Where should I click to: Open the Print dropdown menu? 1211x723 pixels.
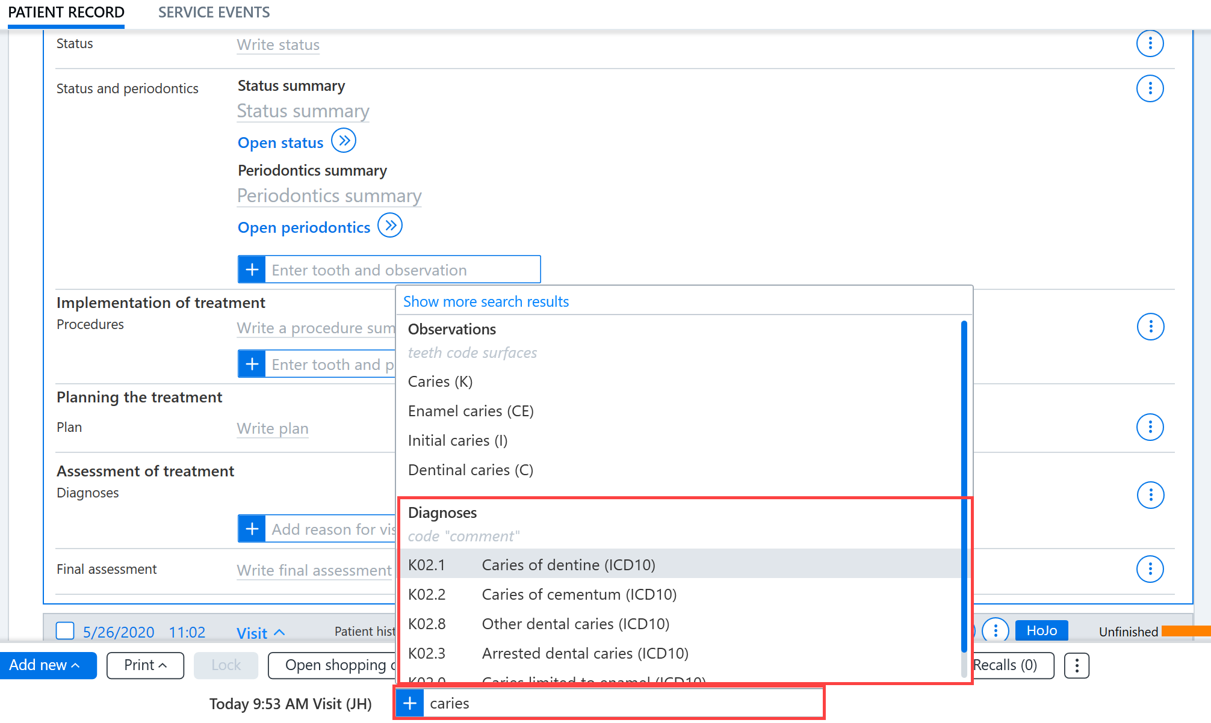coord(145,665)
